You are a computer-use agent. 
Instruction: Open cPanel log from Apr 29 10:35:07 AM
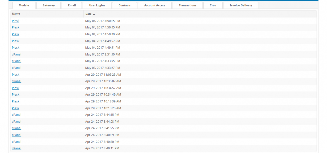[16, 81]
